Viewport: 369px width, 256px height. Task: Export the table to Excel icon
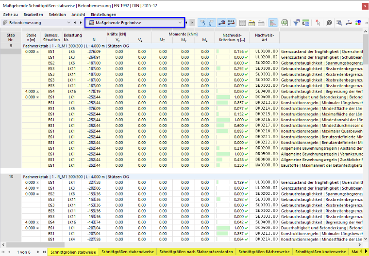(285, 23)
